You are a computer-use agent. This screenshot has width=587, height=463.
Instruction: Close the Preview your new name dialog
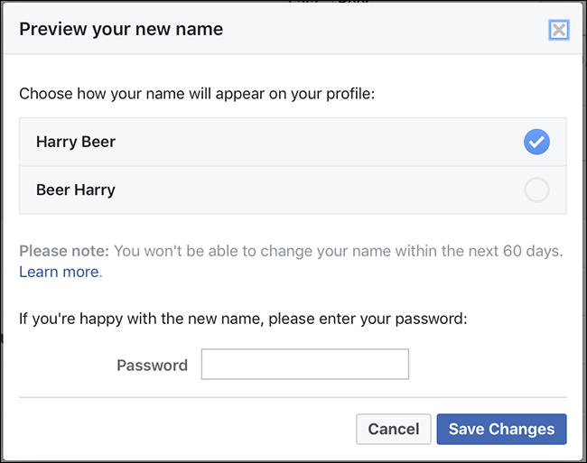(559, 30)
